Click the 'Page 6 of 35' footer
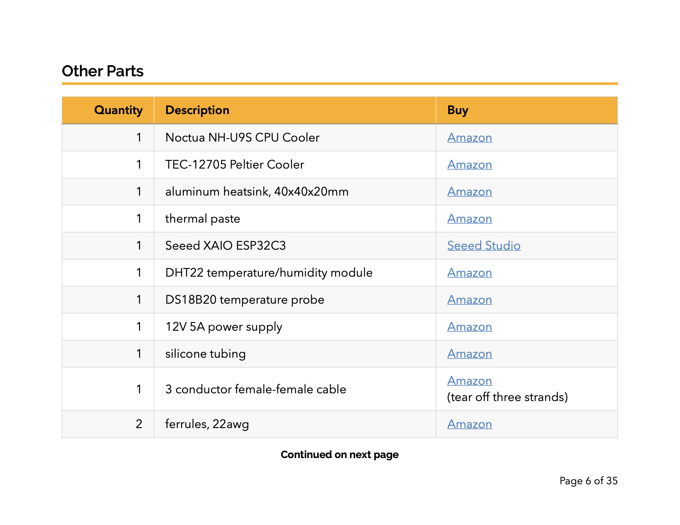The width and height of the screenshot is (680, 525). pos(589,481)
